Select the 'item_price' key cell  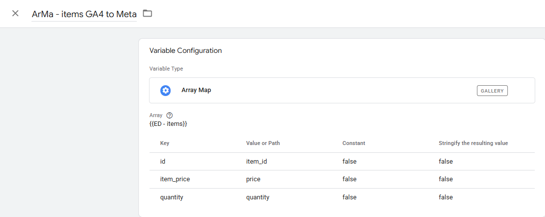[174, 179]
